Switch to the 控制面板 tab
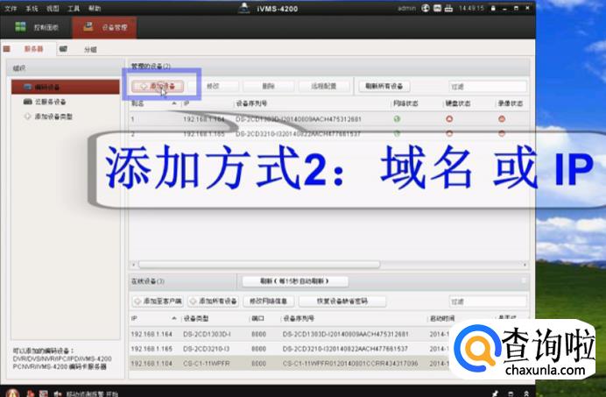This screenshot has height=397, width=606. tap(37, 27)
